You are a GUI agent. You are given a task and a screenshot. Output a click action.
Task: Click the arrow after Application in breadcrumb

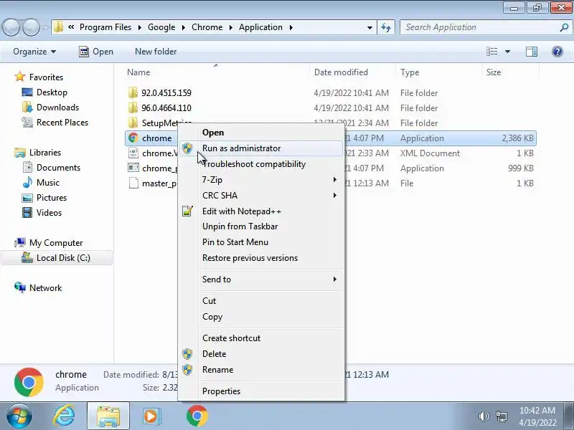pos(291,27)
